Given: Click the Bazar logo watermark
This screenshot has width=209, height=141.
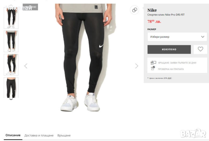Looking at the screenshot, I should [x=193, y=133].
